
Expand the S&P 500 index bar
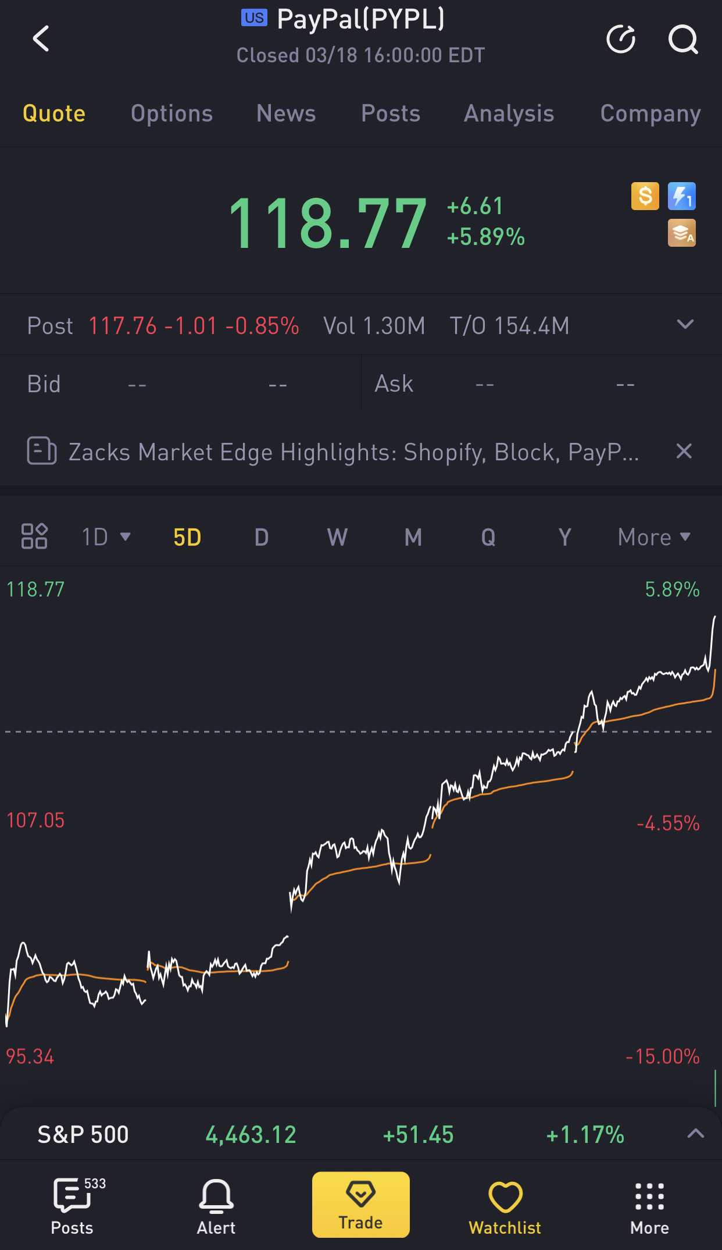click(x=695, y=1134)
